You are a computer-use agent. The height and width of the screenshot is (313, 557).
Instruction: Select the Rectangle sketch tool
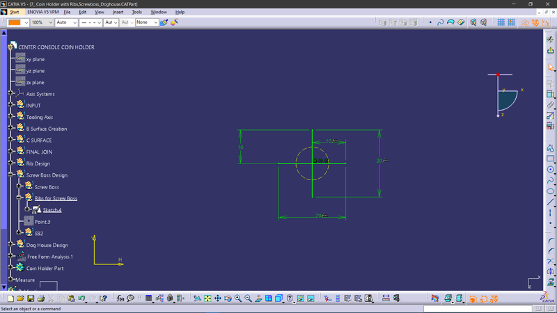(x=550, y=159)
